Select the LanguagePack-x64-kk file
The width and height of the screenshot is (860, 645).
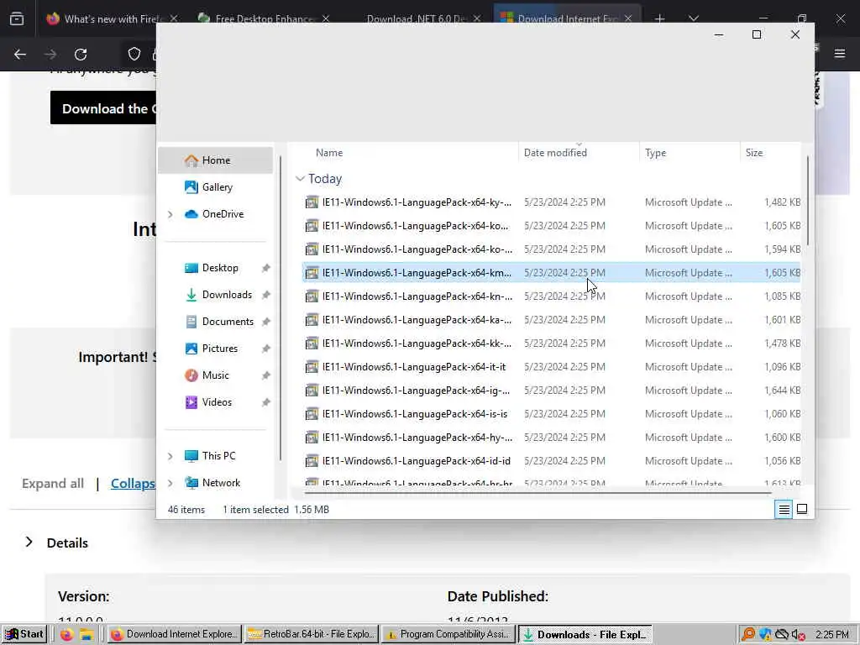551,343
